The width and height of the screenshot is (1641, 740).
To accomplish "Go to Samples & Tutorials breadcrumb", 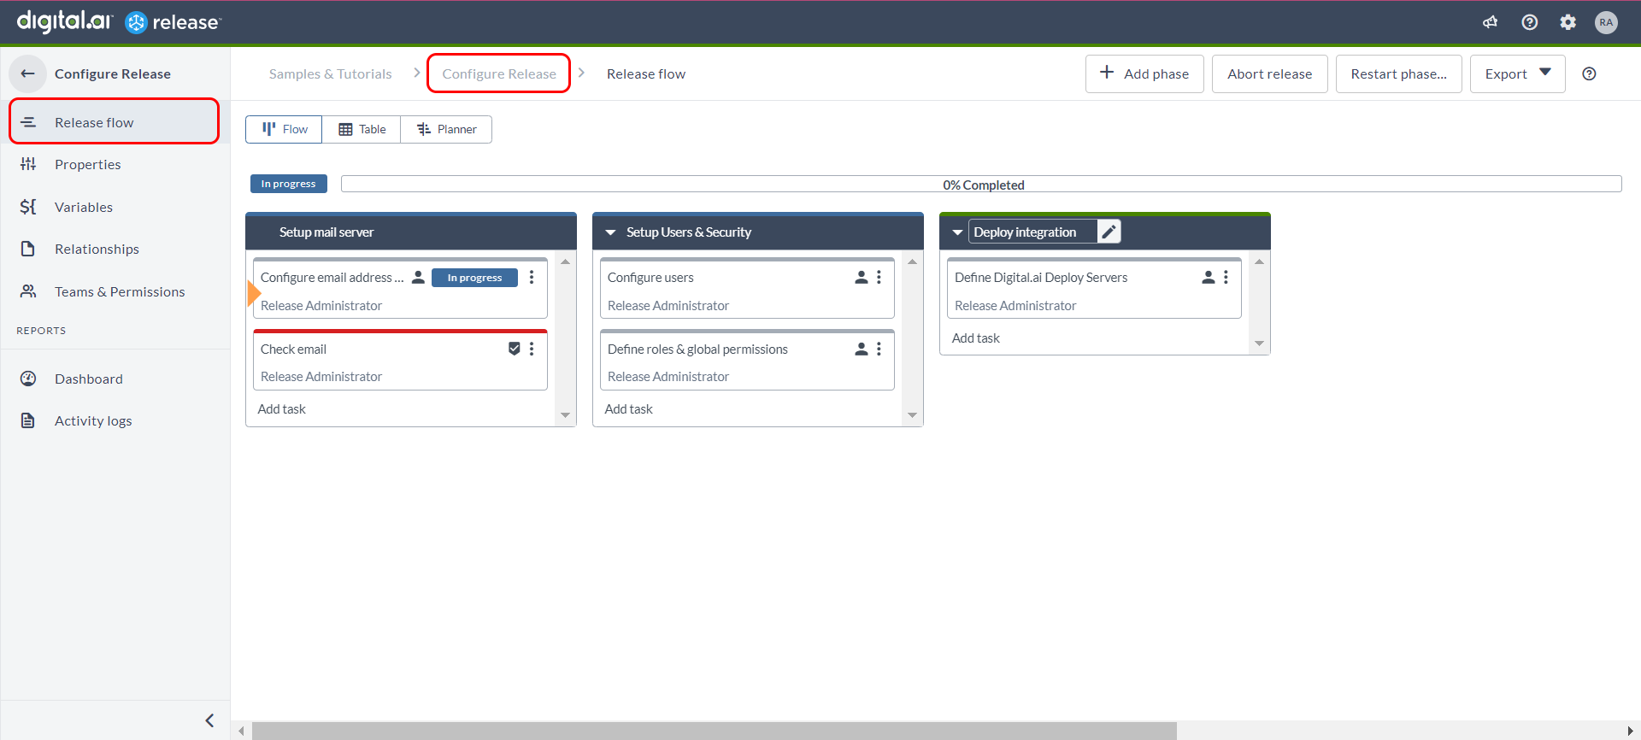I will pyautogui.click(x=330, y=73).
